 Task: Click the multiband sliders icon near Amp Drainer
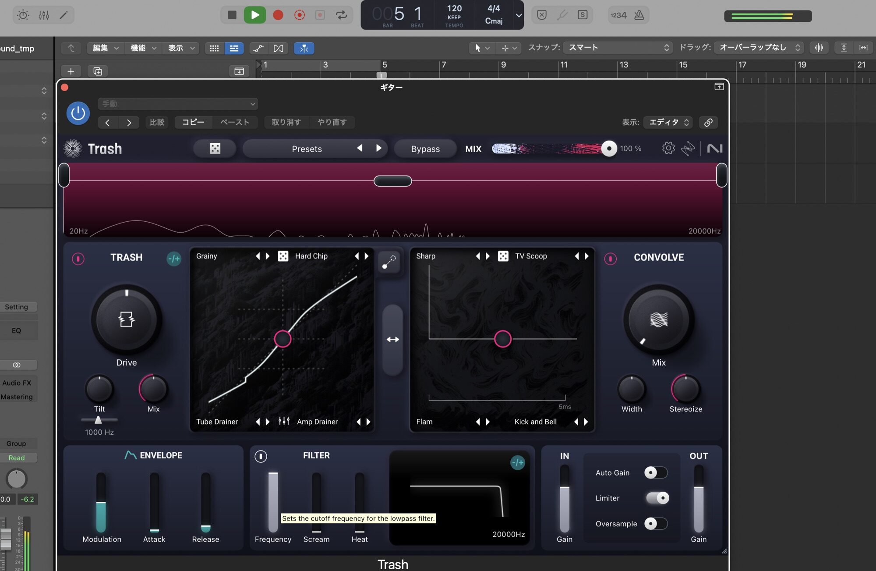[x=284, y=421]
